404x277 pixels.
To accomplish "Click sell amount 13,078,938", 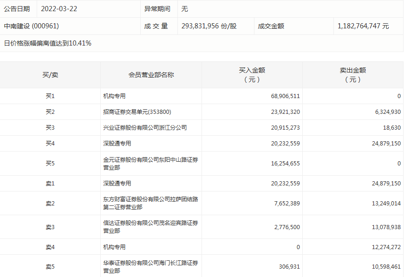I will (386, 227).
